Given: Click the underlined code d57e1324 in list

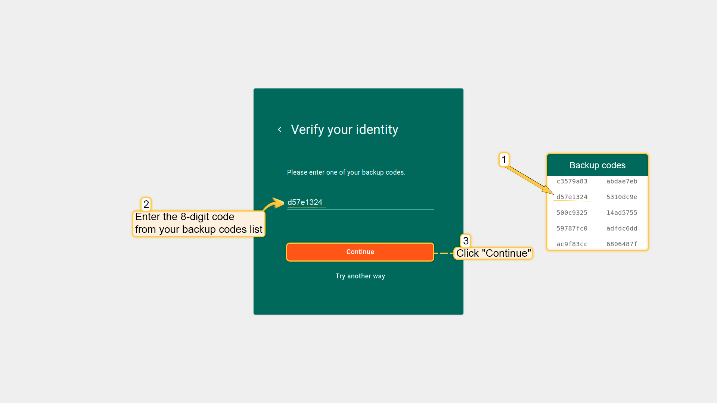Looking at the screenshot, I should coord(572,197).
